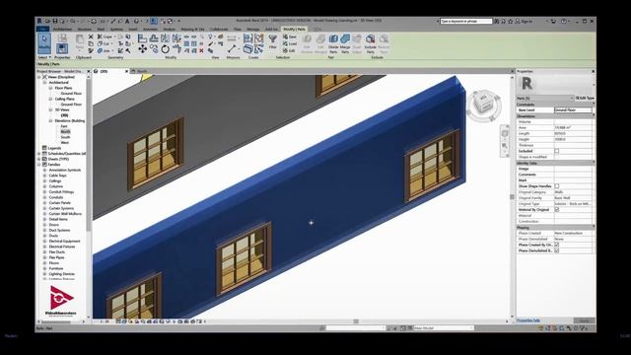Click the Load selection icon
Screen dimensions: 631x355
(x=289, y=43)
